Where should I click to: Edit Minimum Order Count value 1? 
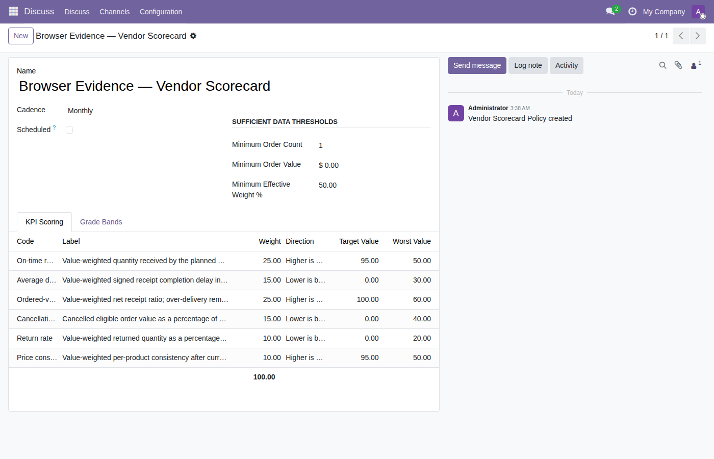pos(375,145)
